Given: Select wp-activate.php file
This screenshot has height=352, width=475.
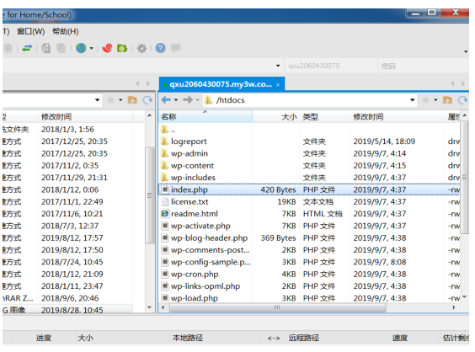Looking at the screenshot, I should (x=309, y=226).
